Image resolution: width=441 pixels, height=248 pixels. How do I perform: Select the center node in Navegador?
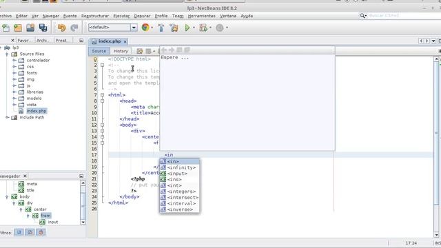40,209
